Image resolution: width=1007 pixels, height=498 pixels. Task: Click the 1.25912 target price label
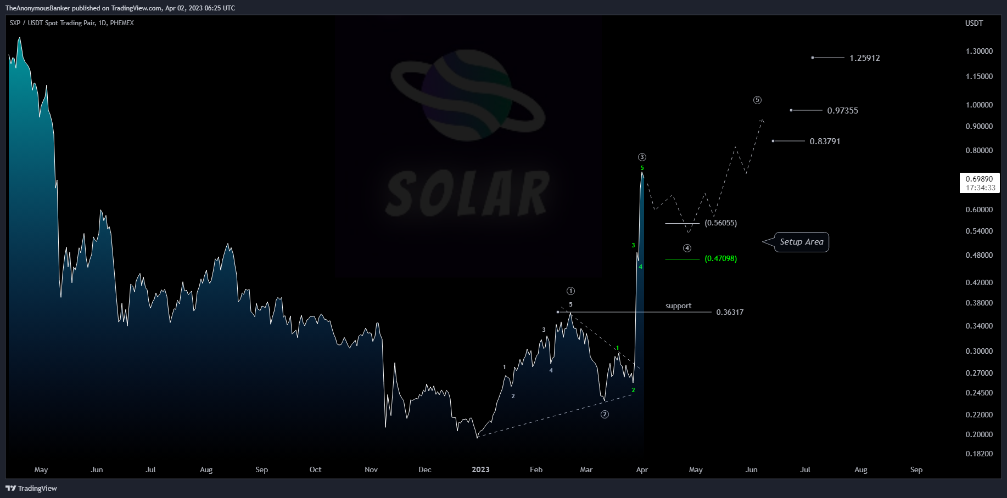pos(864,58)
